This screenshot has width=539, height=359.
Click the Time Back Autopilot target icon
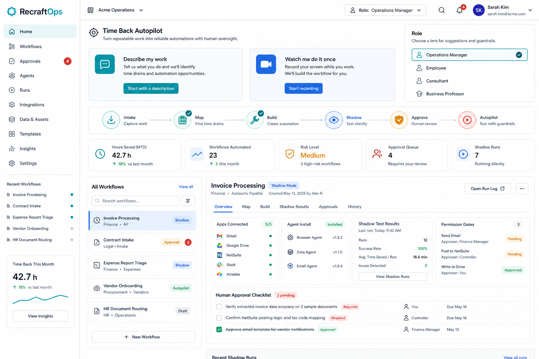tap(94, 33)
